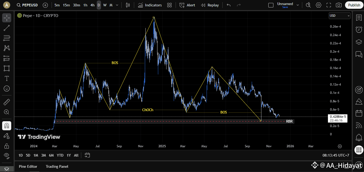Open the chats panel
This screenshot has height=172, width=364.
pos(359,54)
